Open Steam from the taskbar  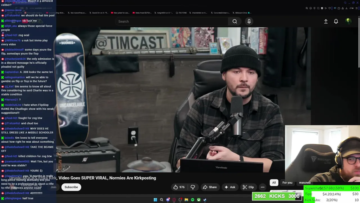205,200
